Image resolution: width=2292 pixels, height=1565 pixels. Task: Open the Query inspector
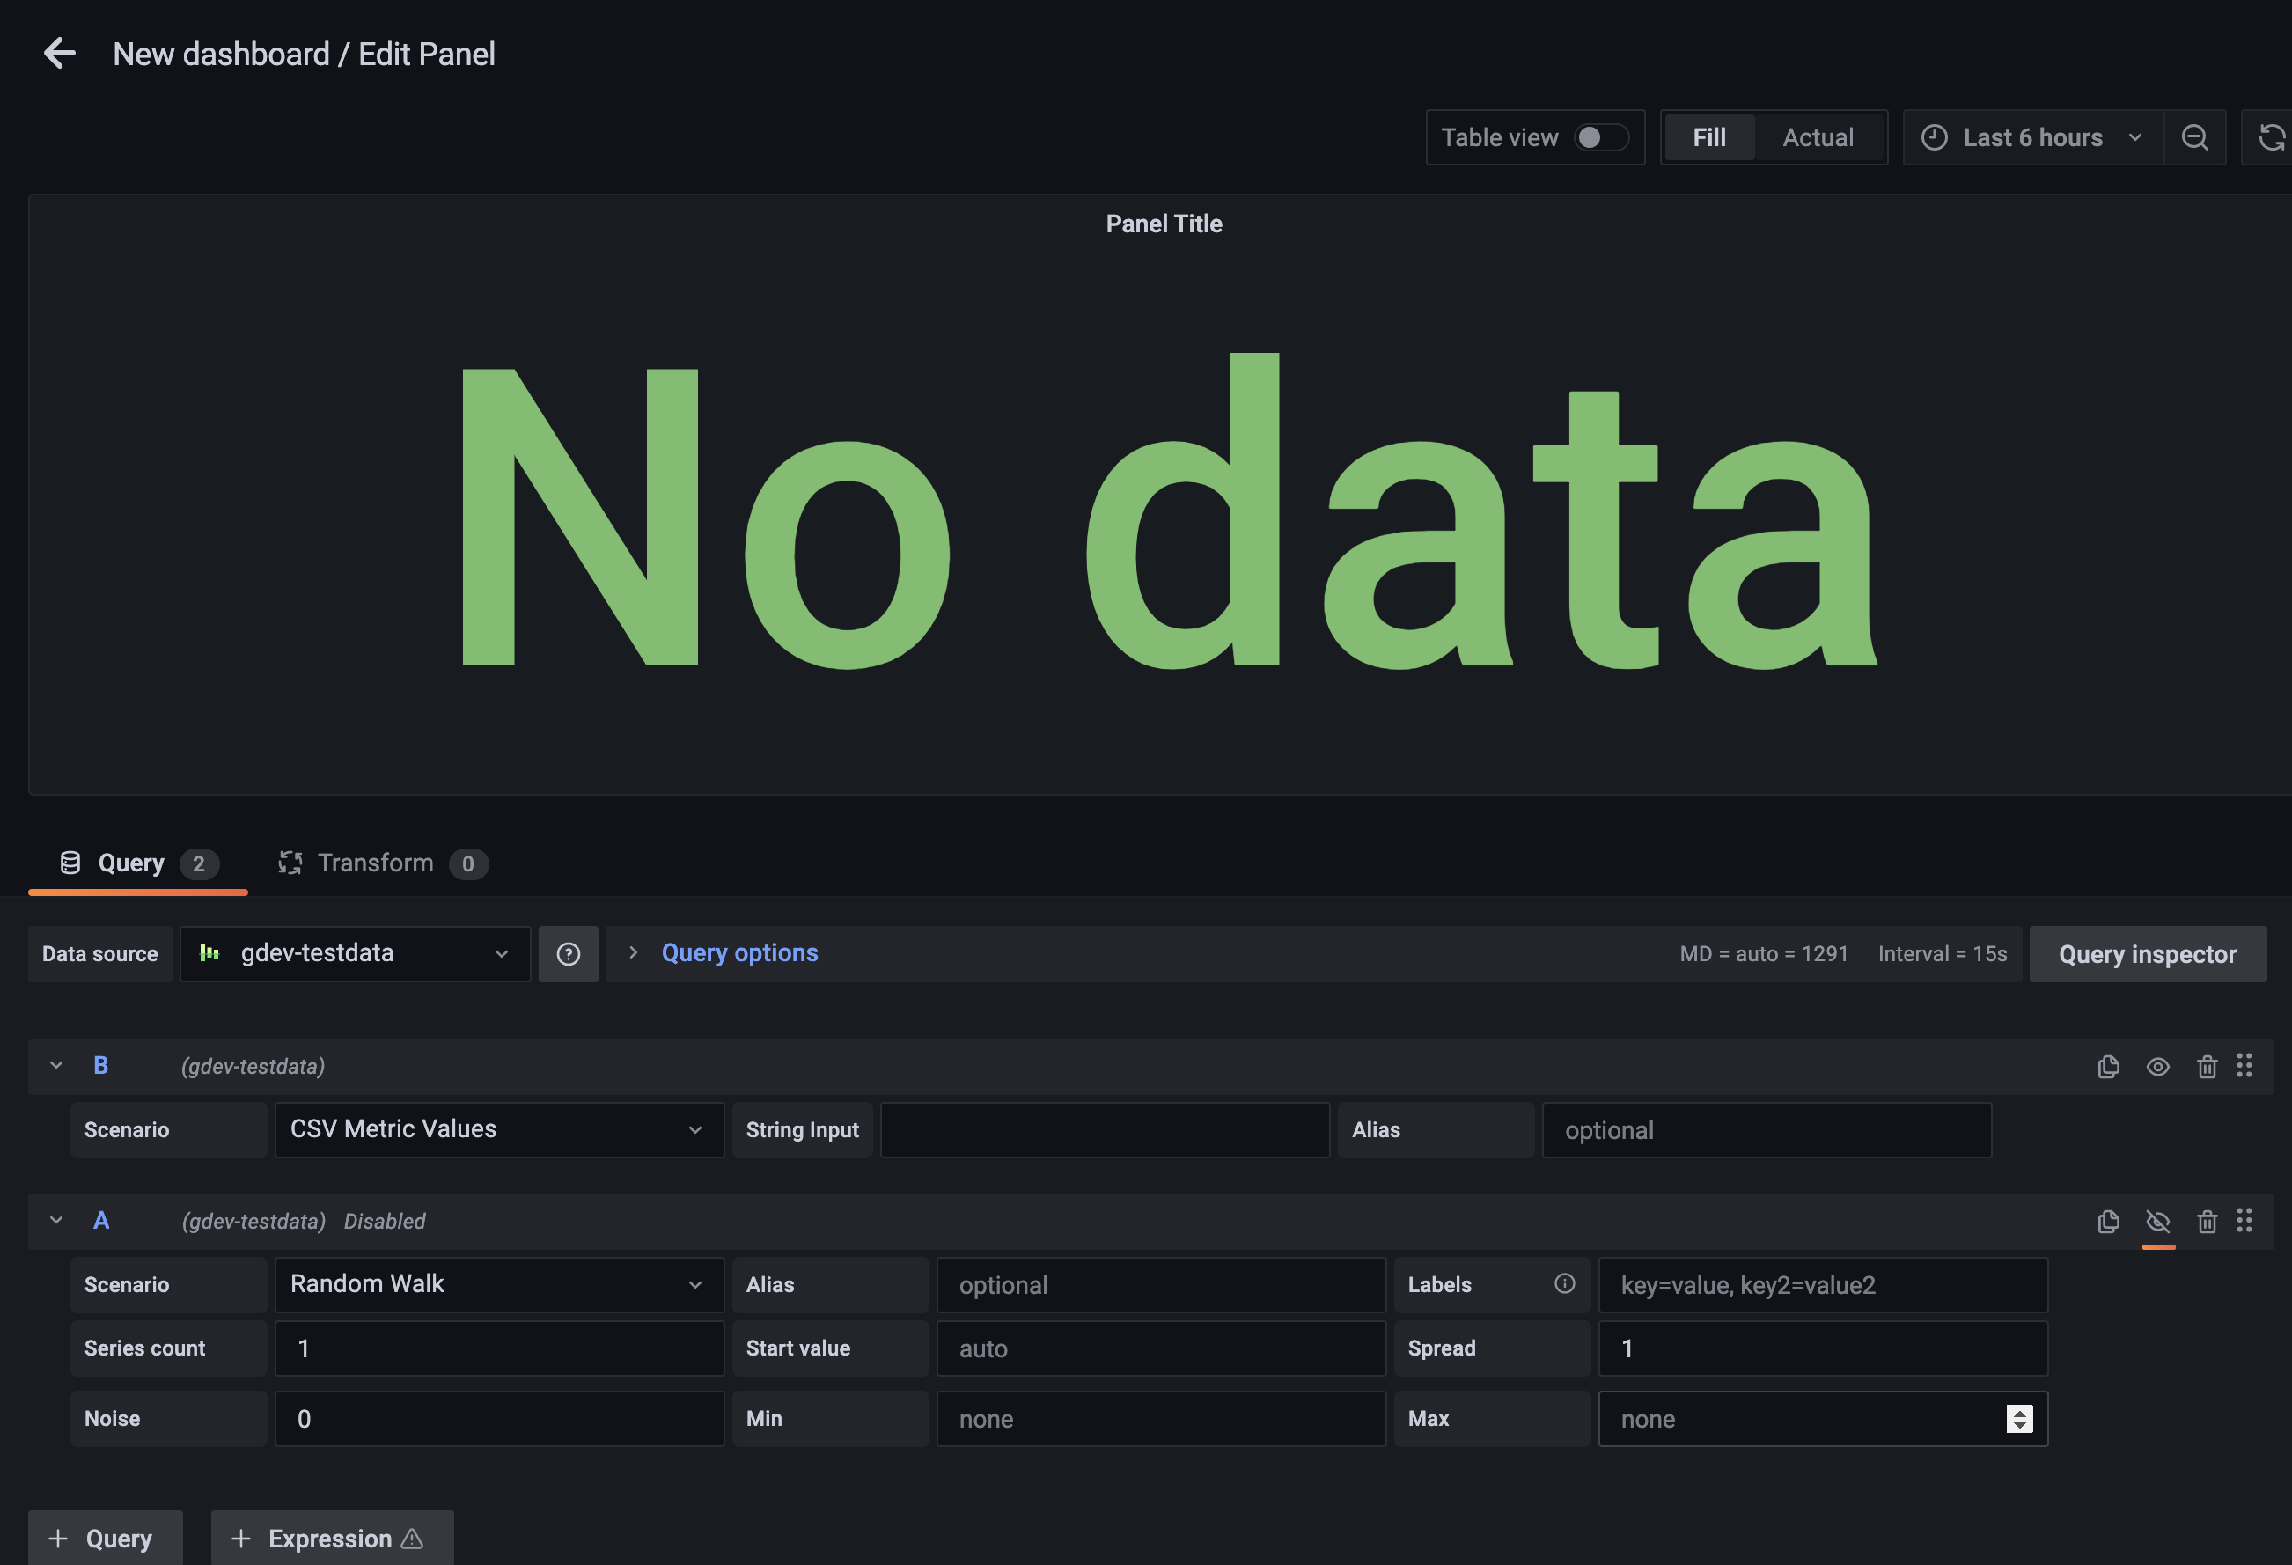point(2148,953)
